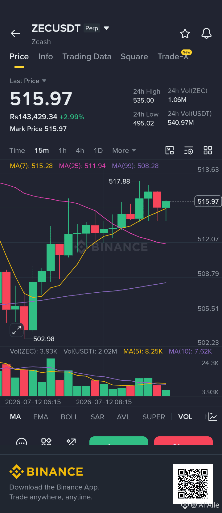Select the 15m interval
The image size is (222, 513).
pos(42,151)
